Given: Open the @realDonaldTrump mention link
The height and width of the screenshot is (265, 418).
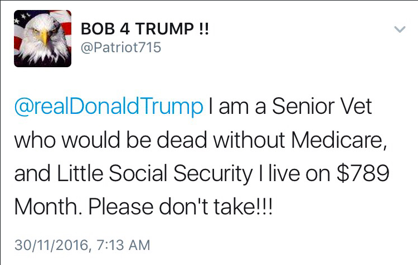Looking at the screenshot, I should [109, 107].
